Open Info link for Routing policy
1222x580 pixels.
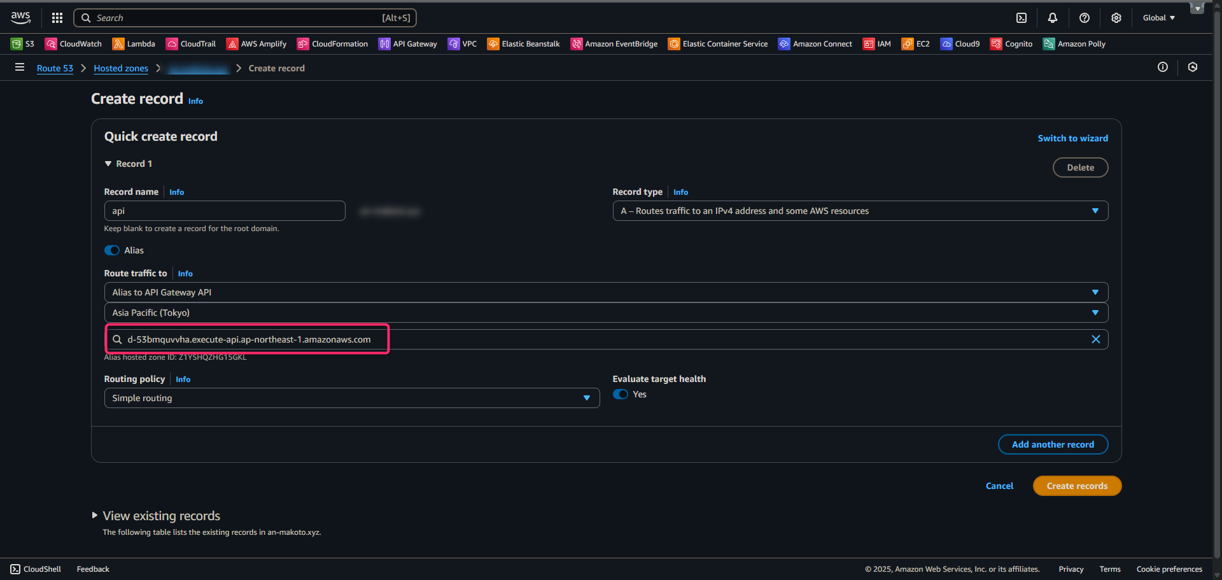tap(183, 379)
